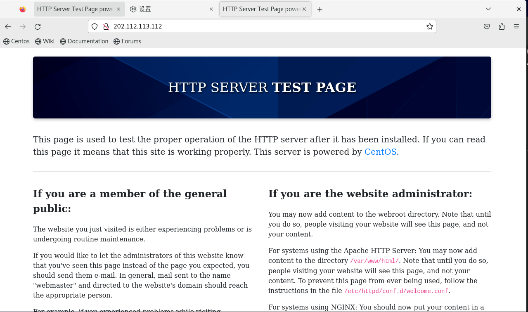Open the Extensions puzzle icon

click(502, 26)
